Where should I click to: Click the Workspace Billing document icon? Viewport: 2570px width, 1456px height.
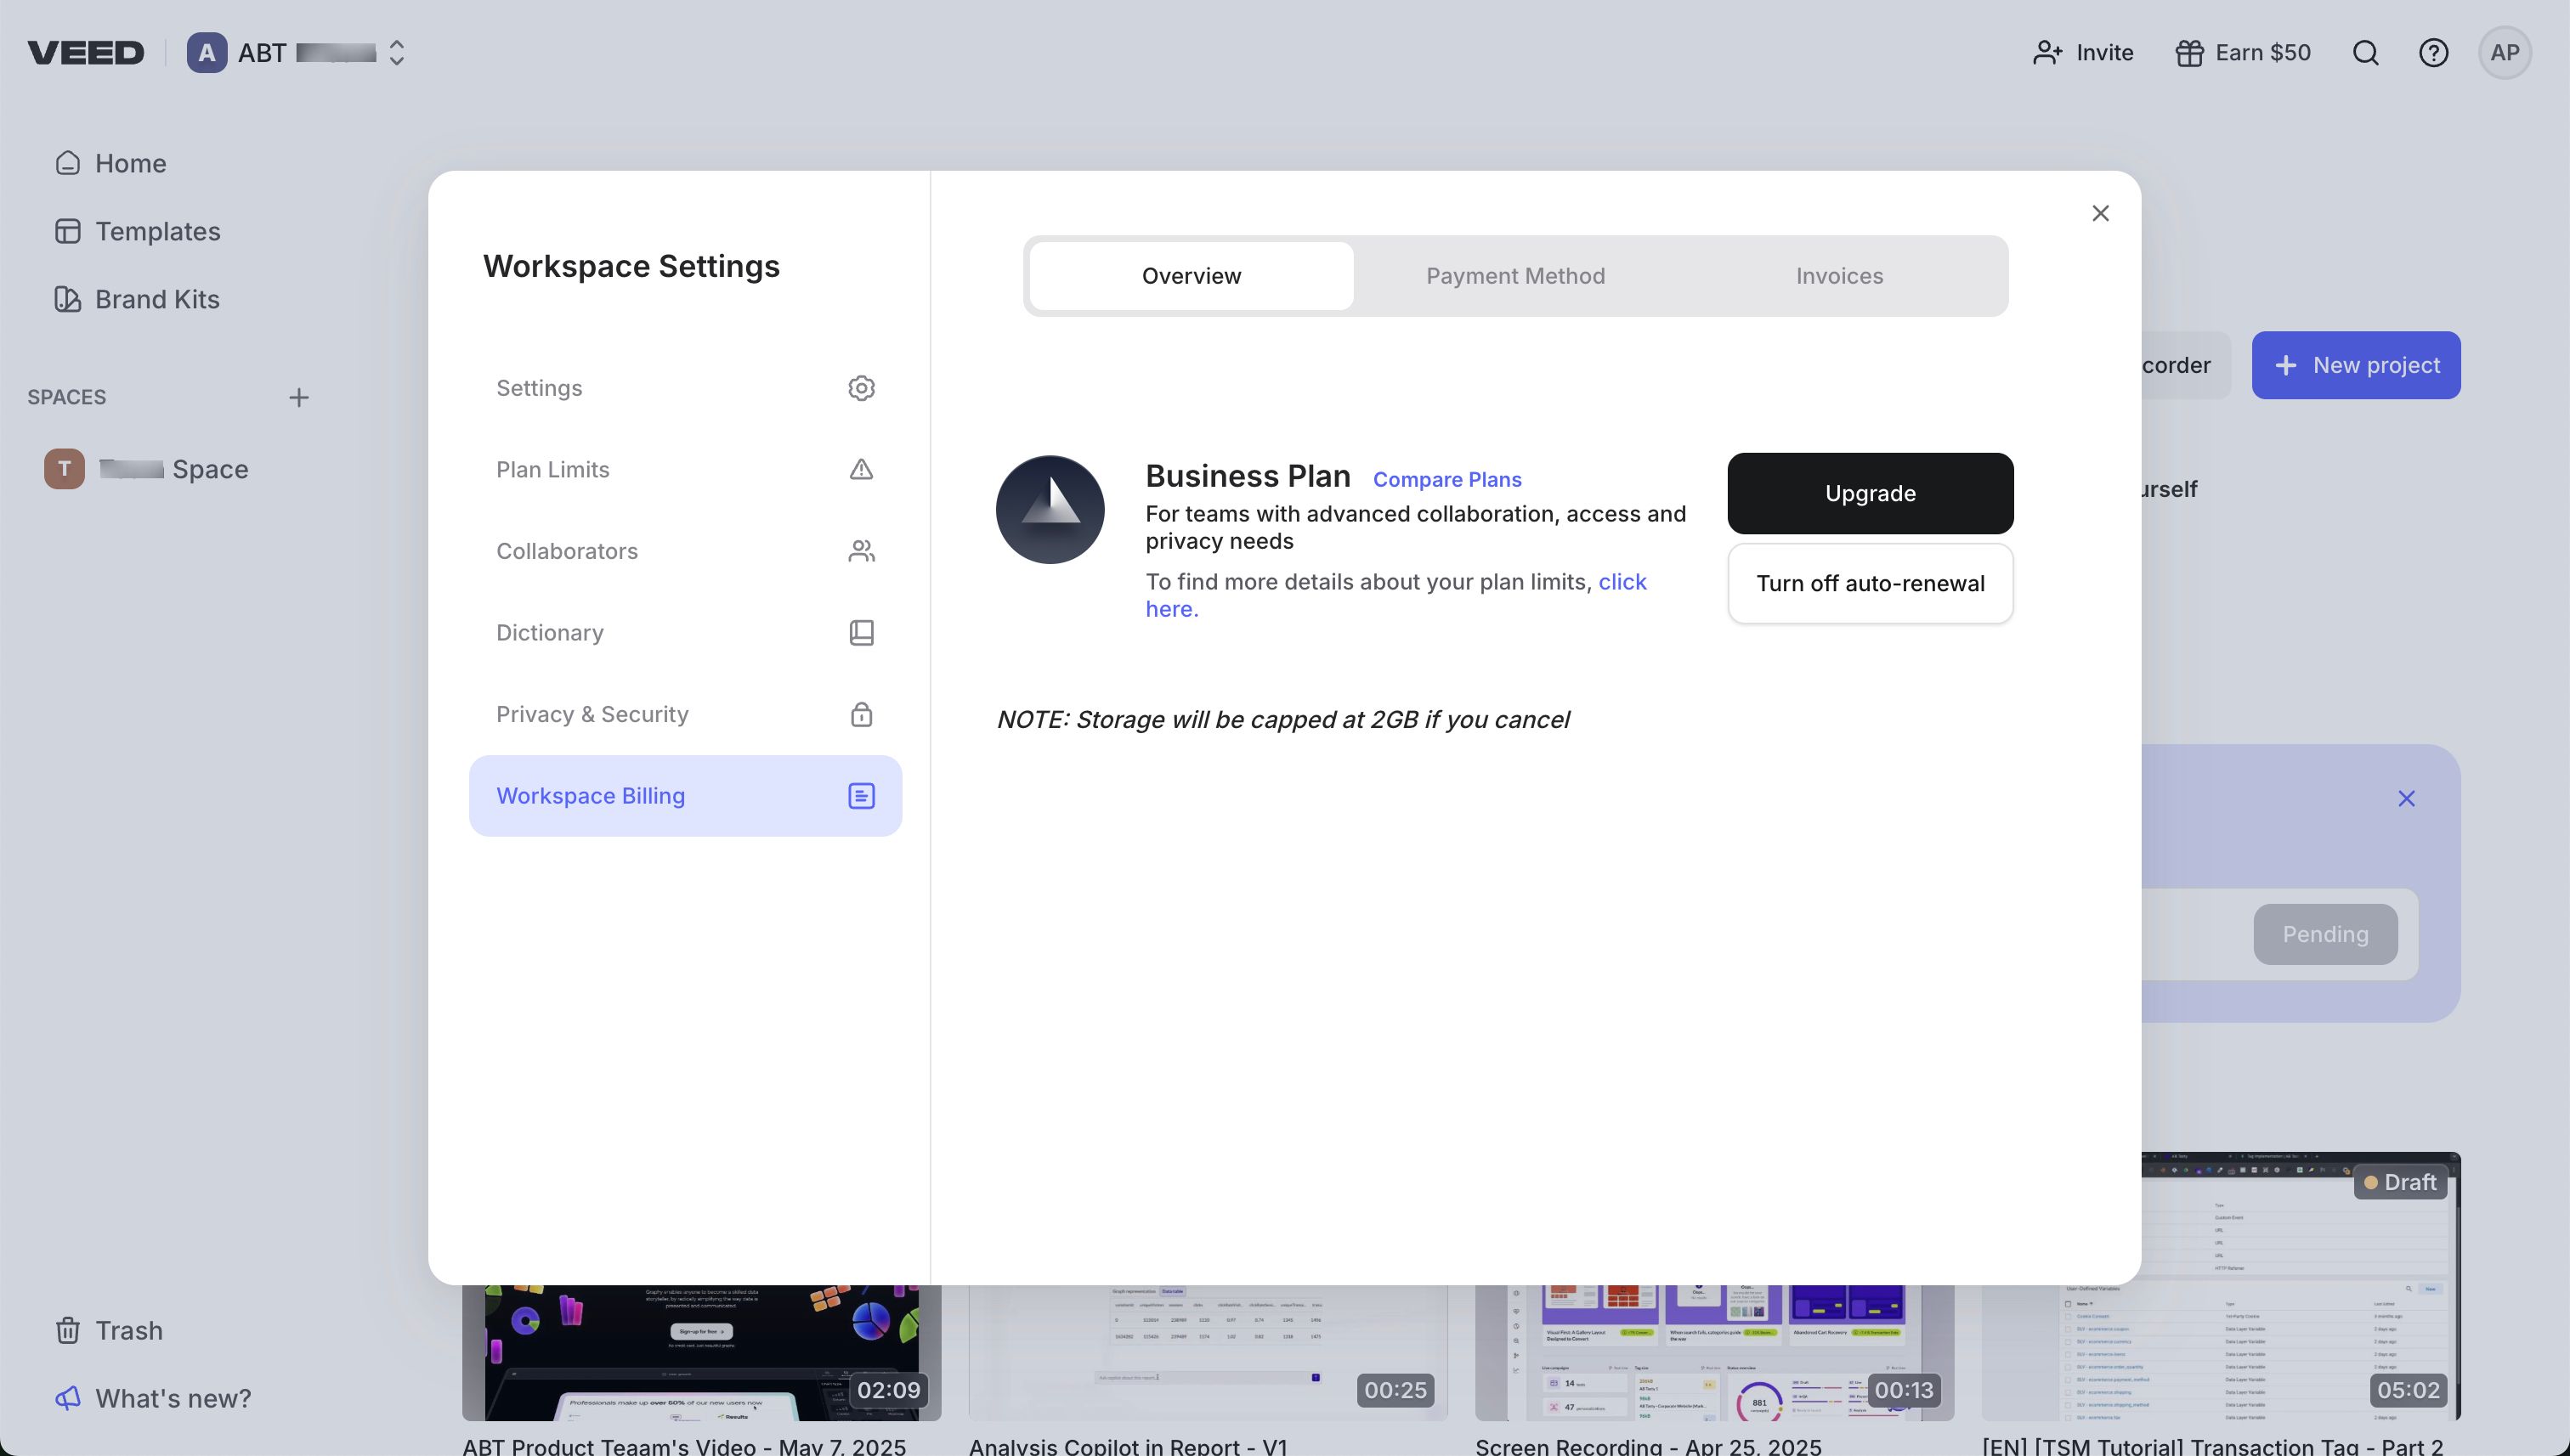click(861, 796)
